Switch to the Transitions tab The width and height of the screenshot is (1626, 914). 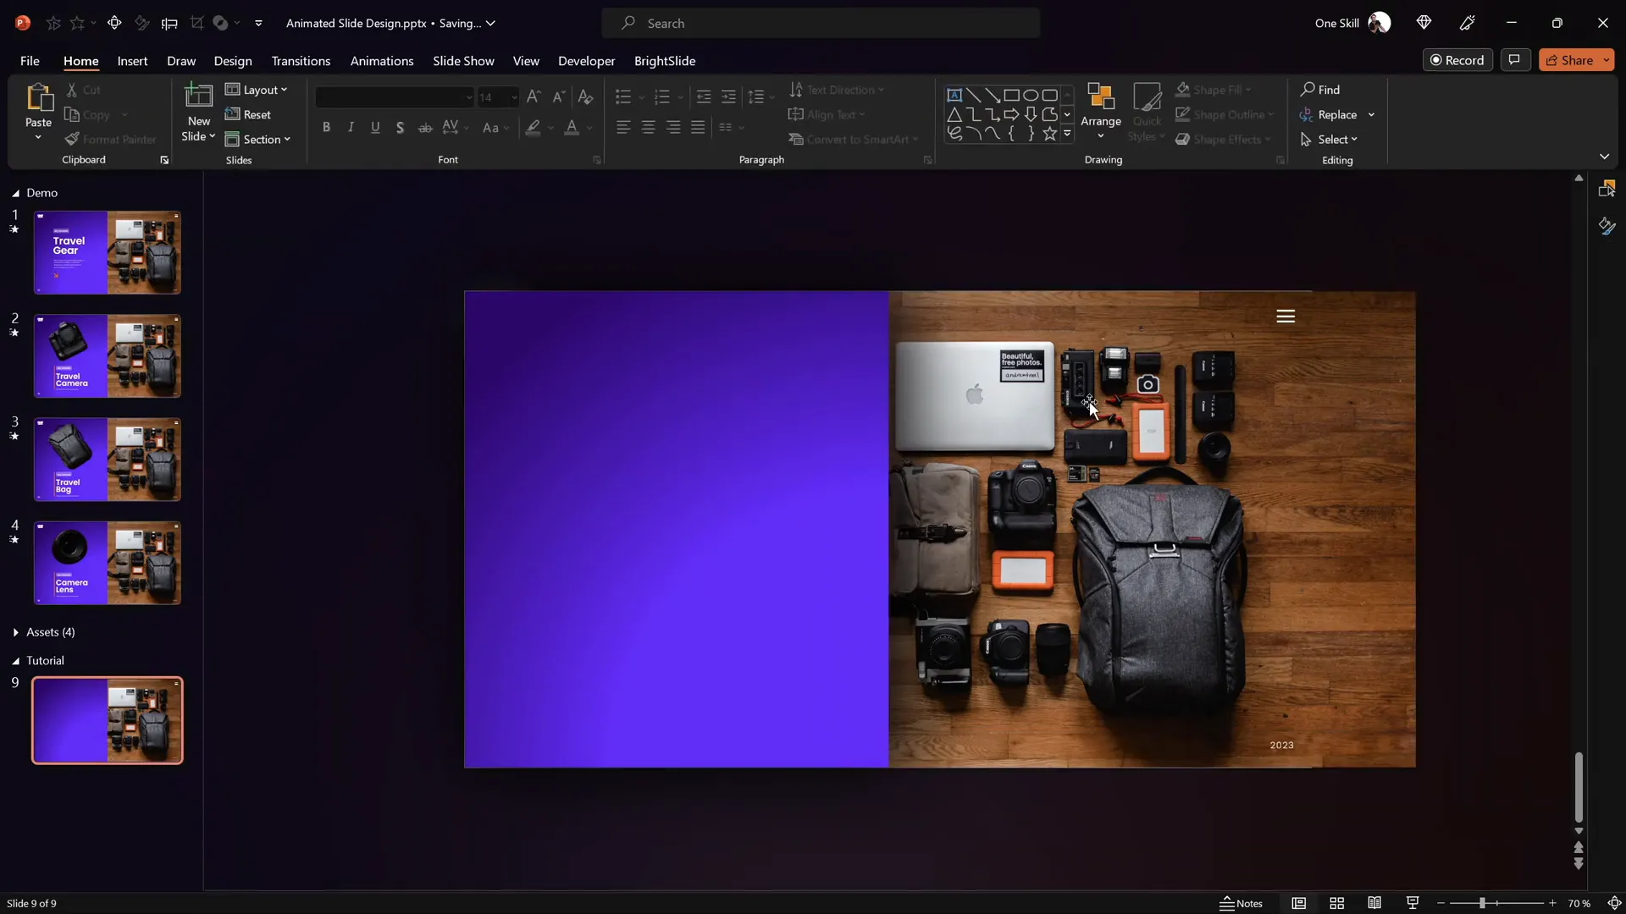tap(301, 61)
